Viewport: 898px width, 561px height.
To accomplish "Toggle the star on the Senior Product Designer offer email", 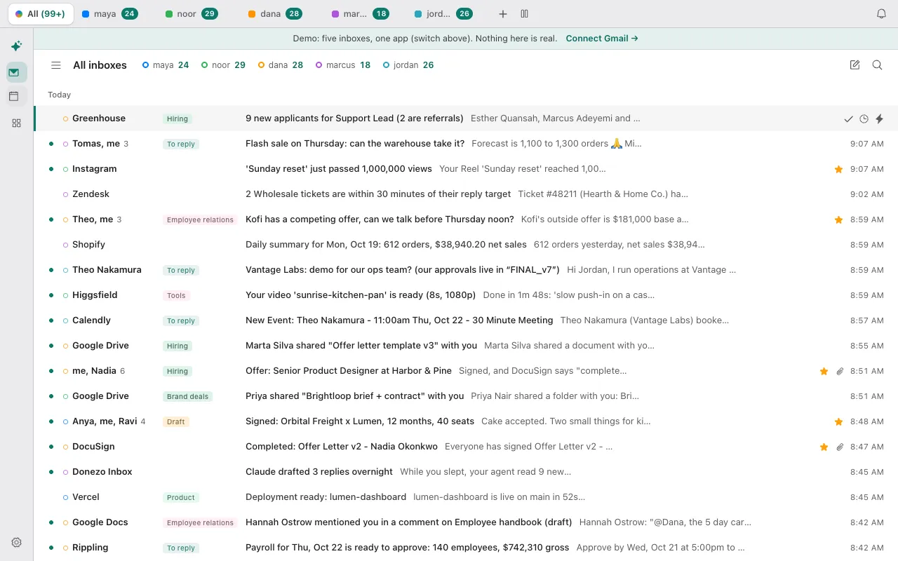I will [x=824, y=371].
